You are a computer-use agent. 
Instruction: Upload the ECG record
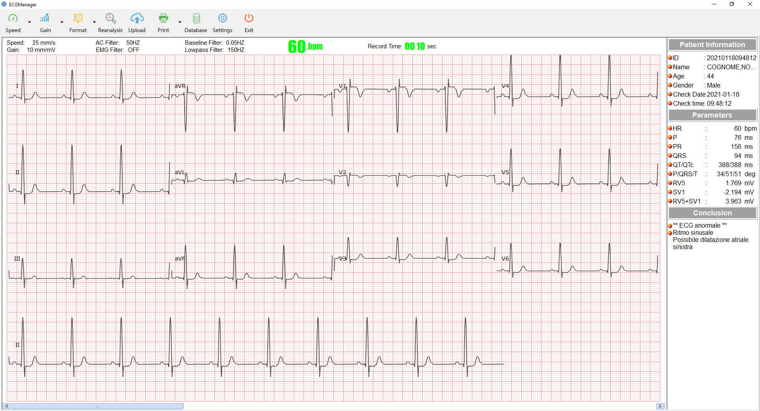click(137, 19)
